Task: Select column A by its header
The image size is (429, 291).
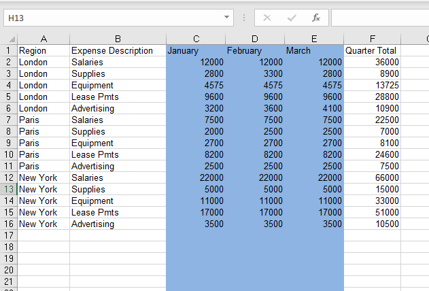Action: pyautogui.click(x=44, y=39)
